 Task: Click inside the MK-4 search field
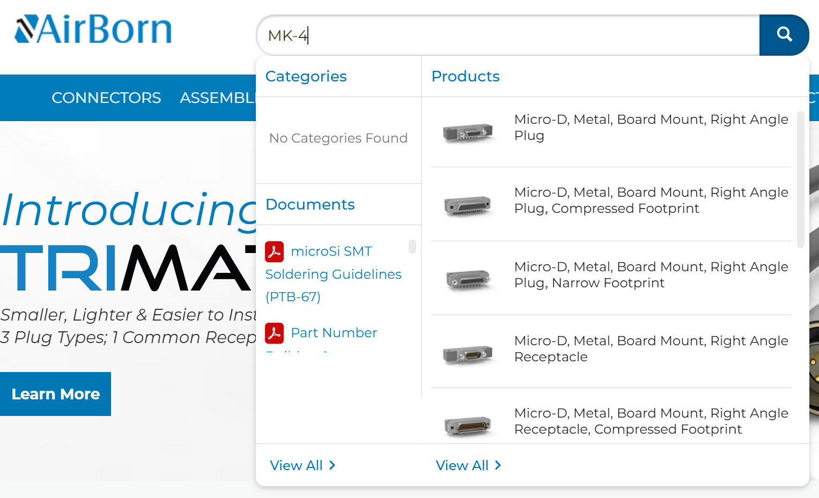tap(508, 35)
